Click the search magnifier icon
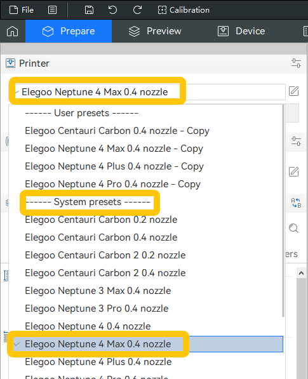 pos(294,228)
